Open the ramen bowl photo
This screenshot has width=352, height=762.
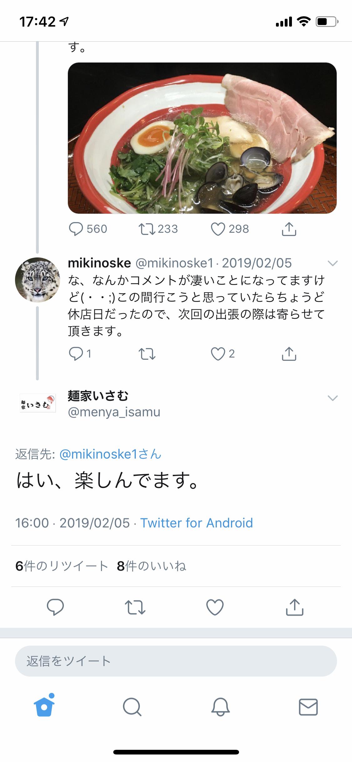coord(202,138)
